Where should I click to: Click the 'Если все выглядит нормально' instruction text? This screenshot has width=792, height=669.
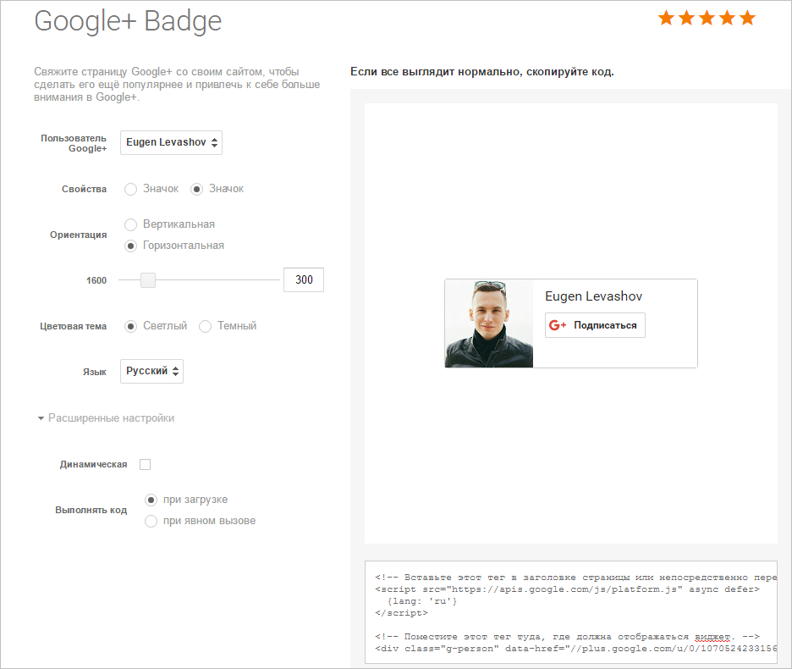[x=481, y=72]
